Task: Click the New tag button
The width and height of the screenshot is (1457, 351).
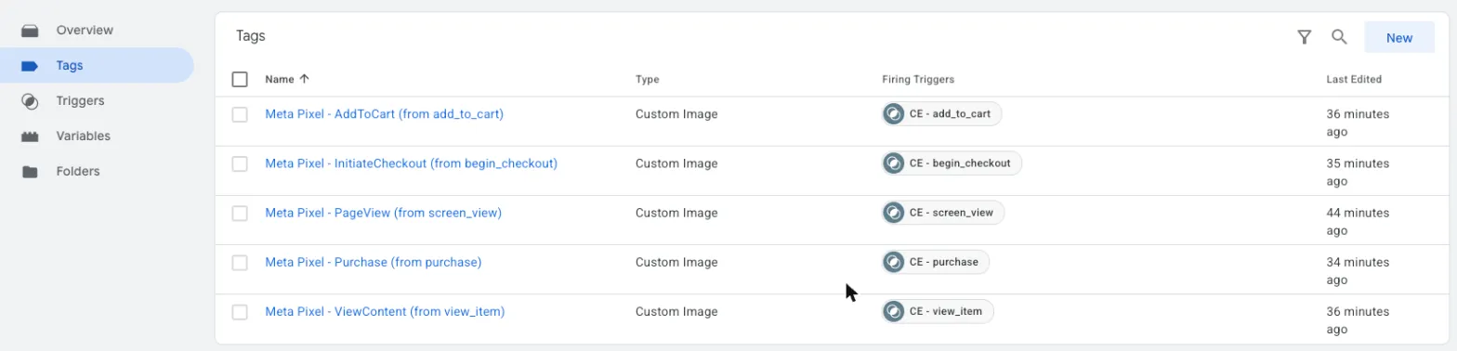Action: 1398,38
